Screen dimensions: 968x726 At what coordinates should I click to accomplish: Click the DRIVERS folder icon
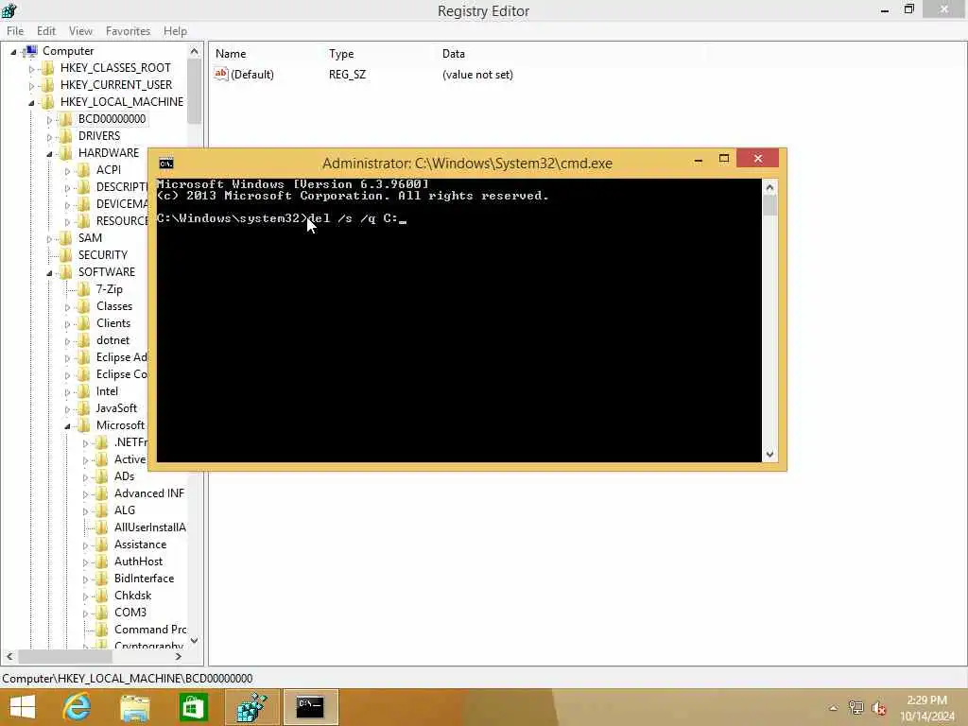coord(65,136)
